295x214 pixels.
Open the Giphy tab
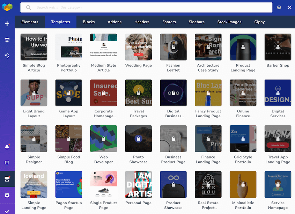pos(259,22)
